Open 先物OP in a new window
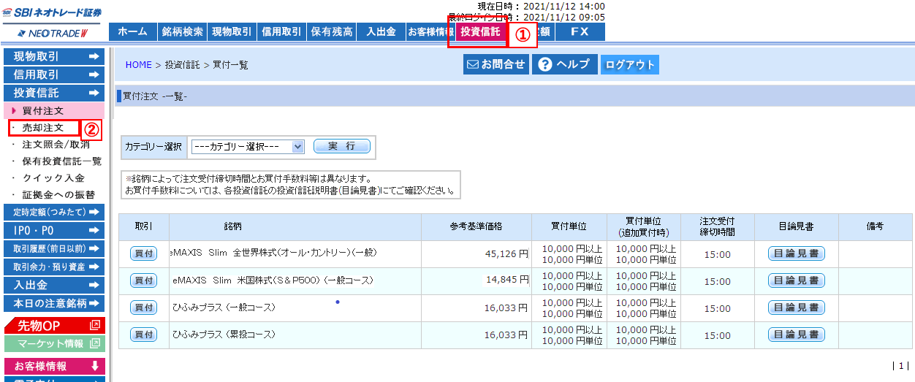This screenshot has height=382, width=915. coord(54,325)
